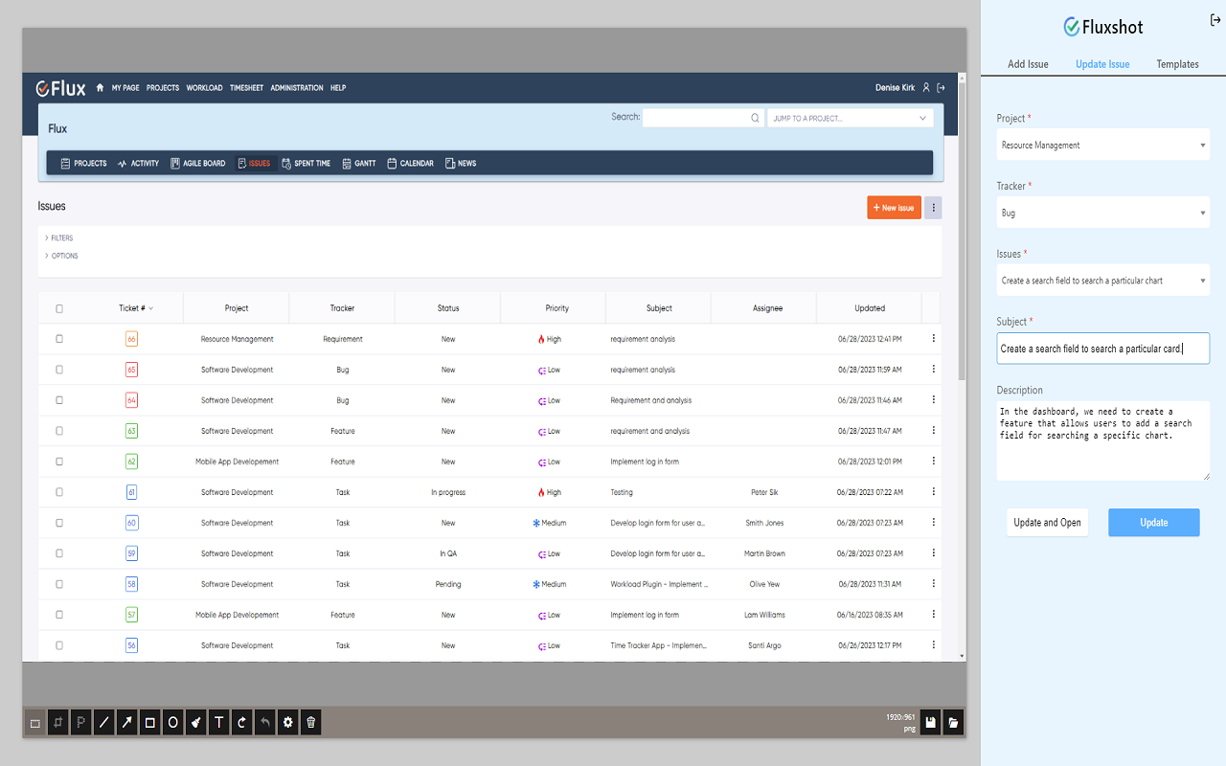Open screenshot editor settings gear
The width and height of the screenshot is (1226, 766).
pyautogui.click(x=288, y=723)
